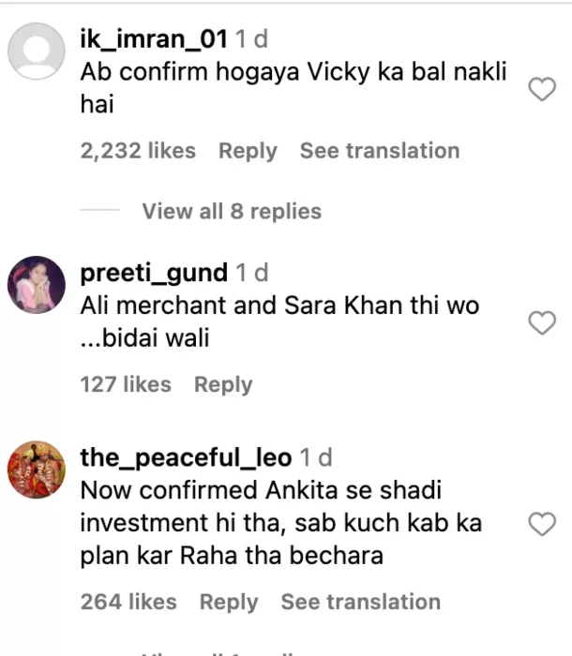View the 127 likes list
572x656 pixels.
(126, 384)
